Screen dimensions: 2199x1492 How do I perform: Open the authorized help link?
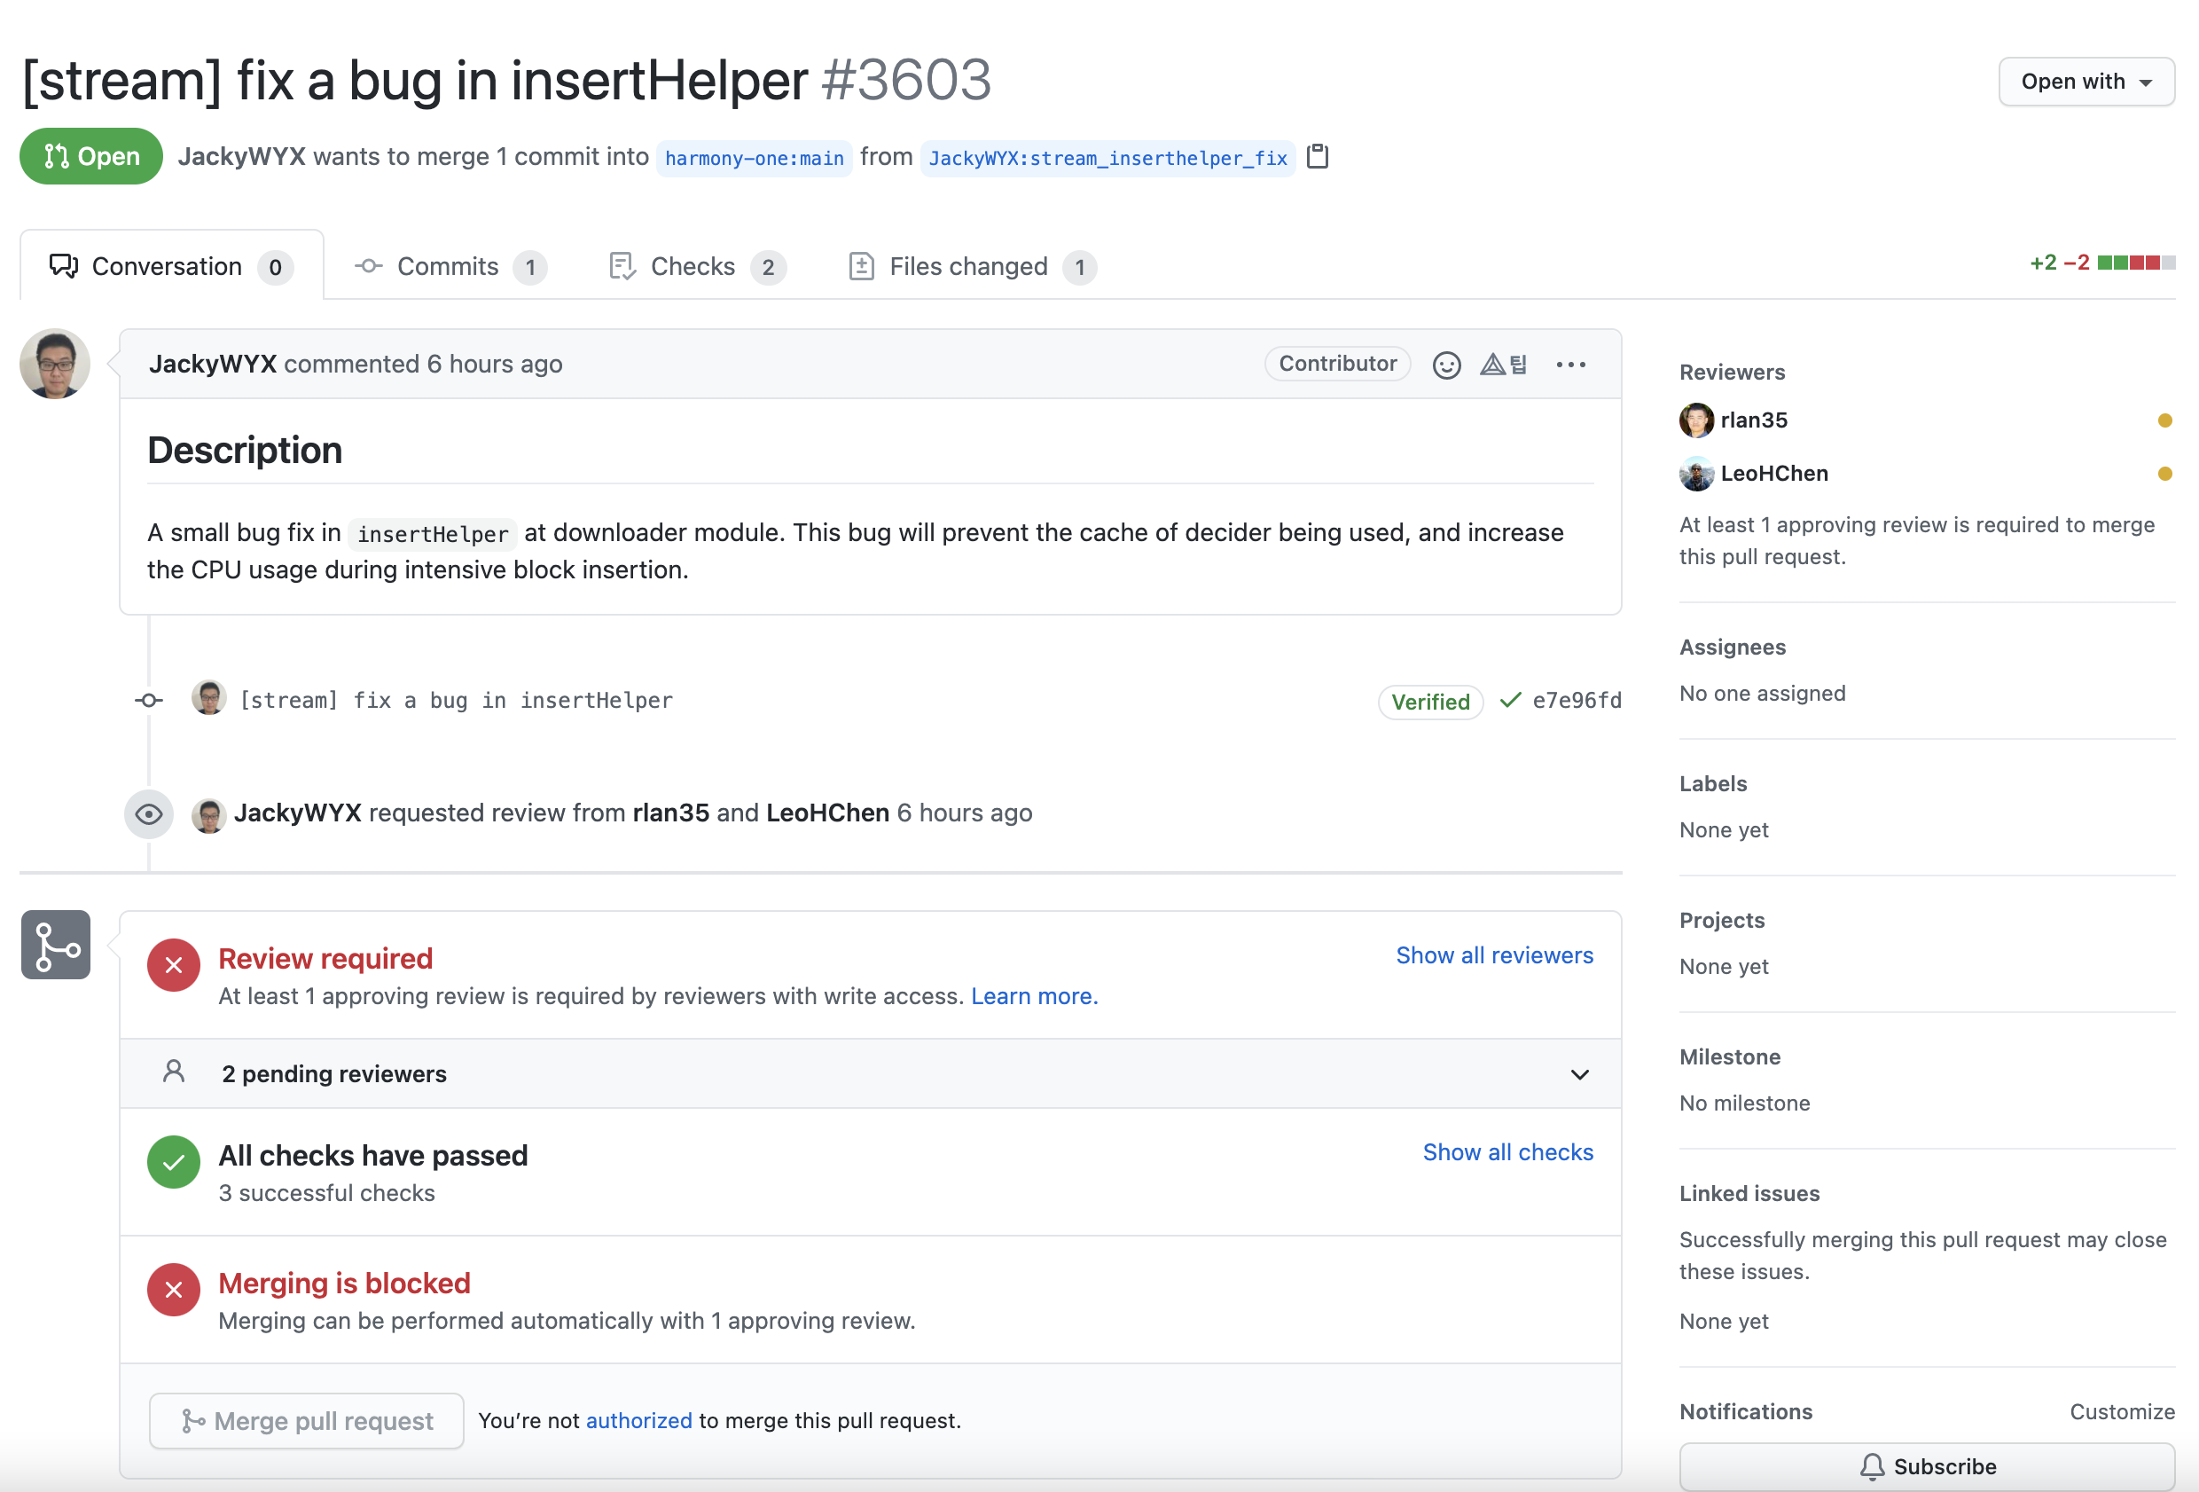(x=638, y=1420)
